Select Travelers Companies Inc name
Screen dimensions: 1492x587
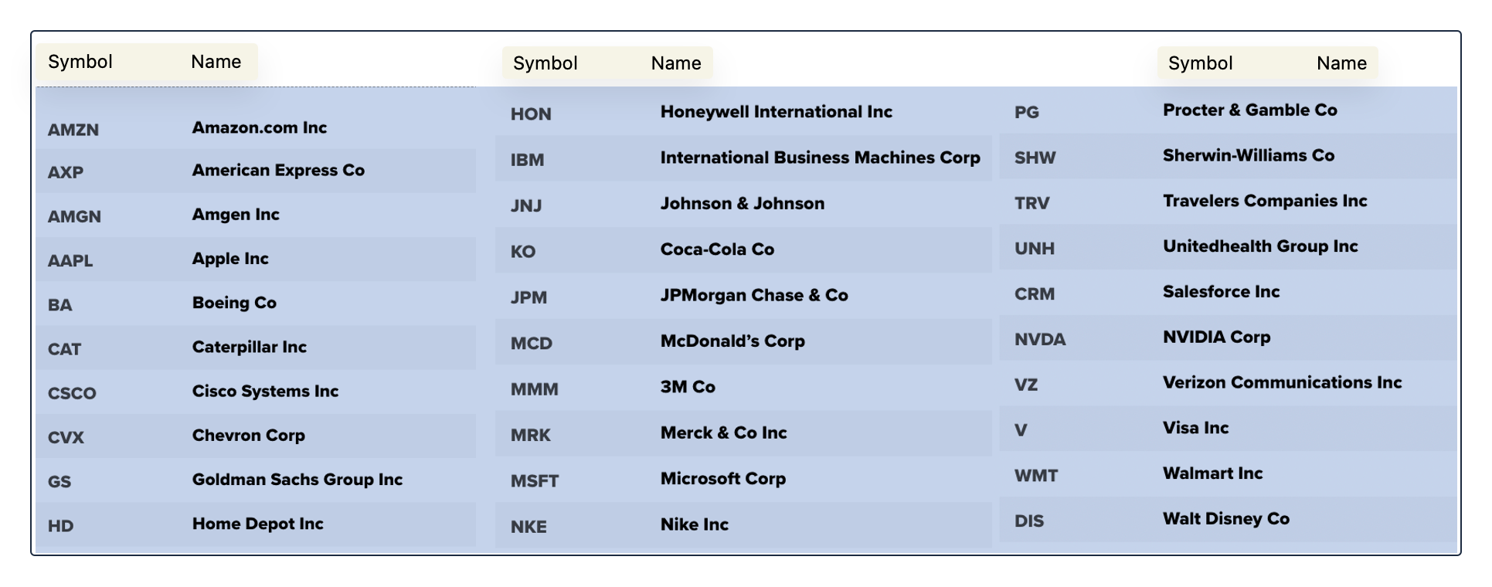point(1265,201)
